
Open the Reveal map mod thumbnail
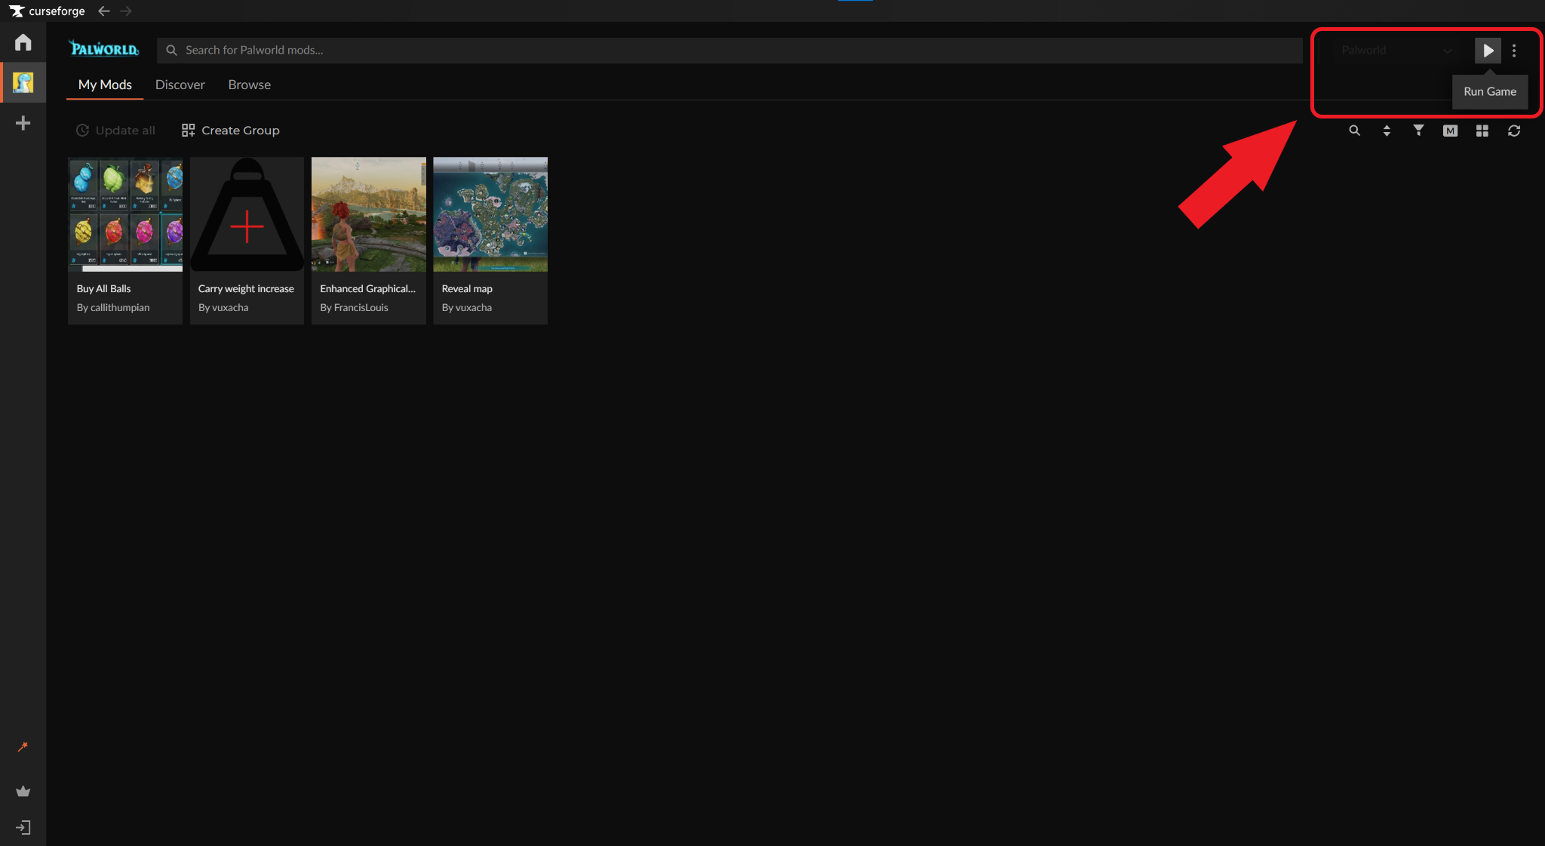[x=490, y=214]
